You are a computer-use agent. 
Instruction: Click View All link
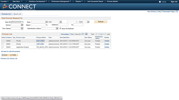point(77,34)
